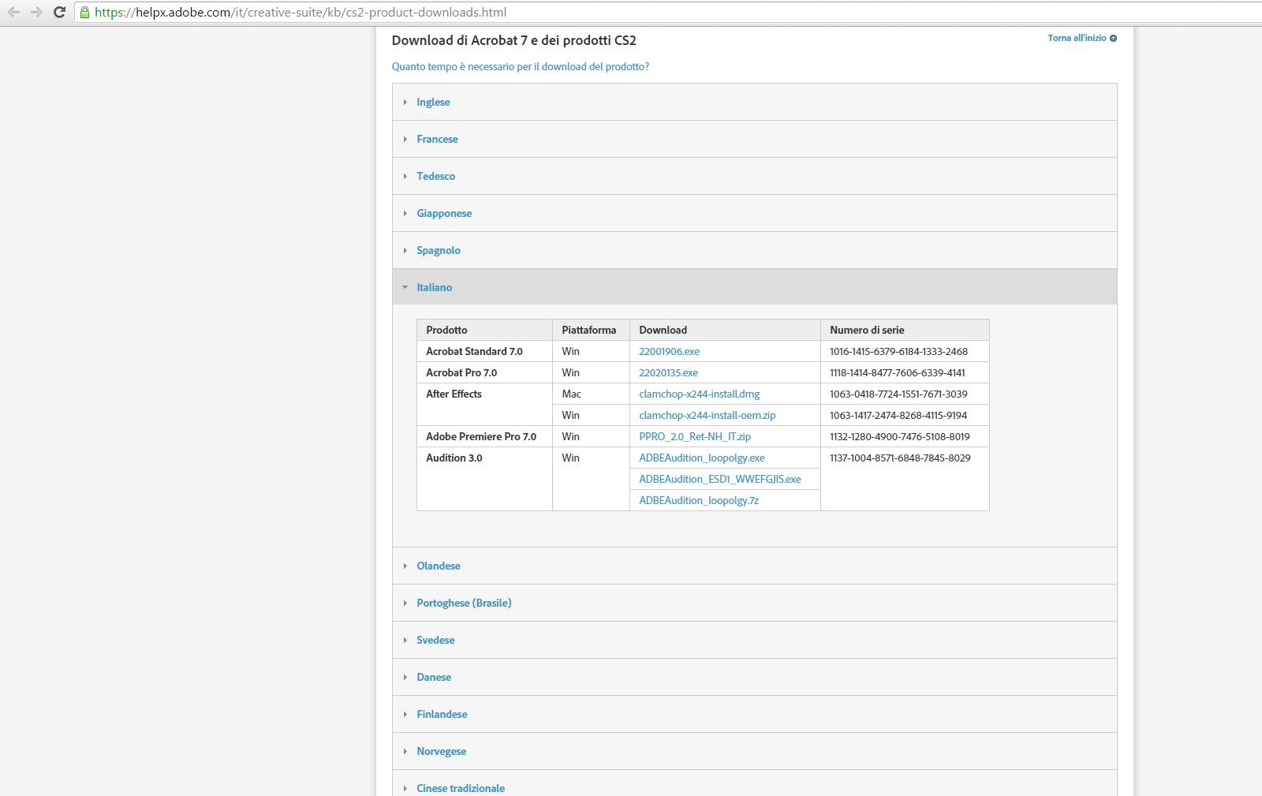The height and width of the screenshot is (796, 1262).
Task: Expand the Finlandese section
Action: point(754,714)
